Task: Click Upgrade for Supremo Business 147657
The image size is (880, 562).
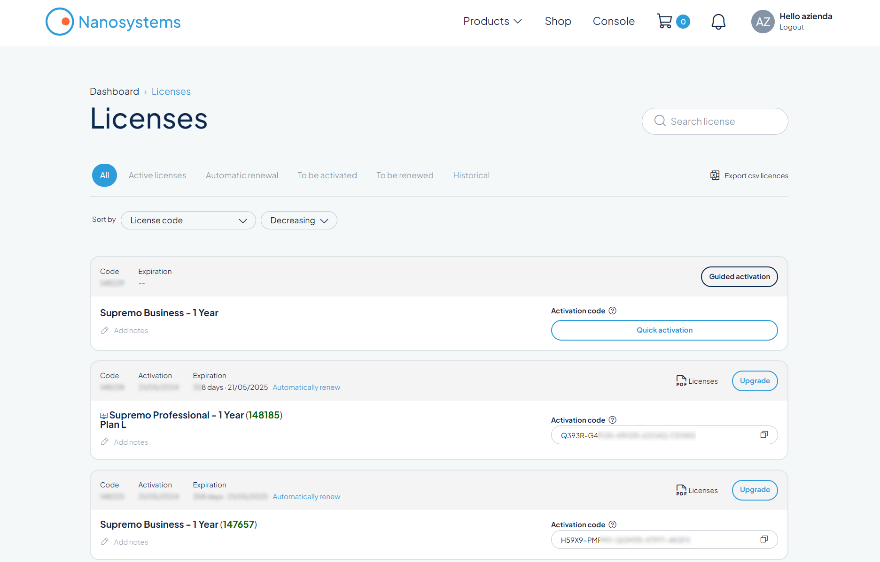Action: coord(755,490)
